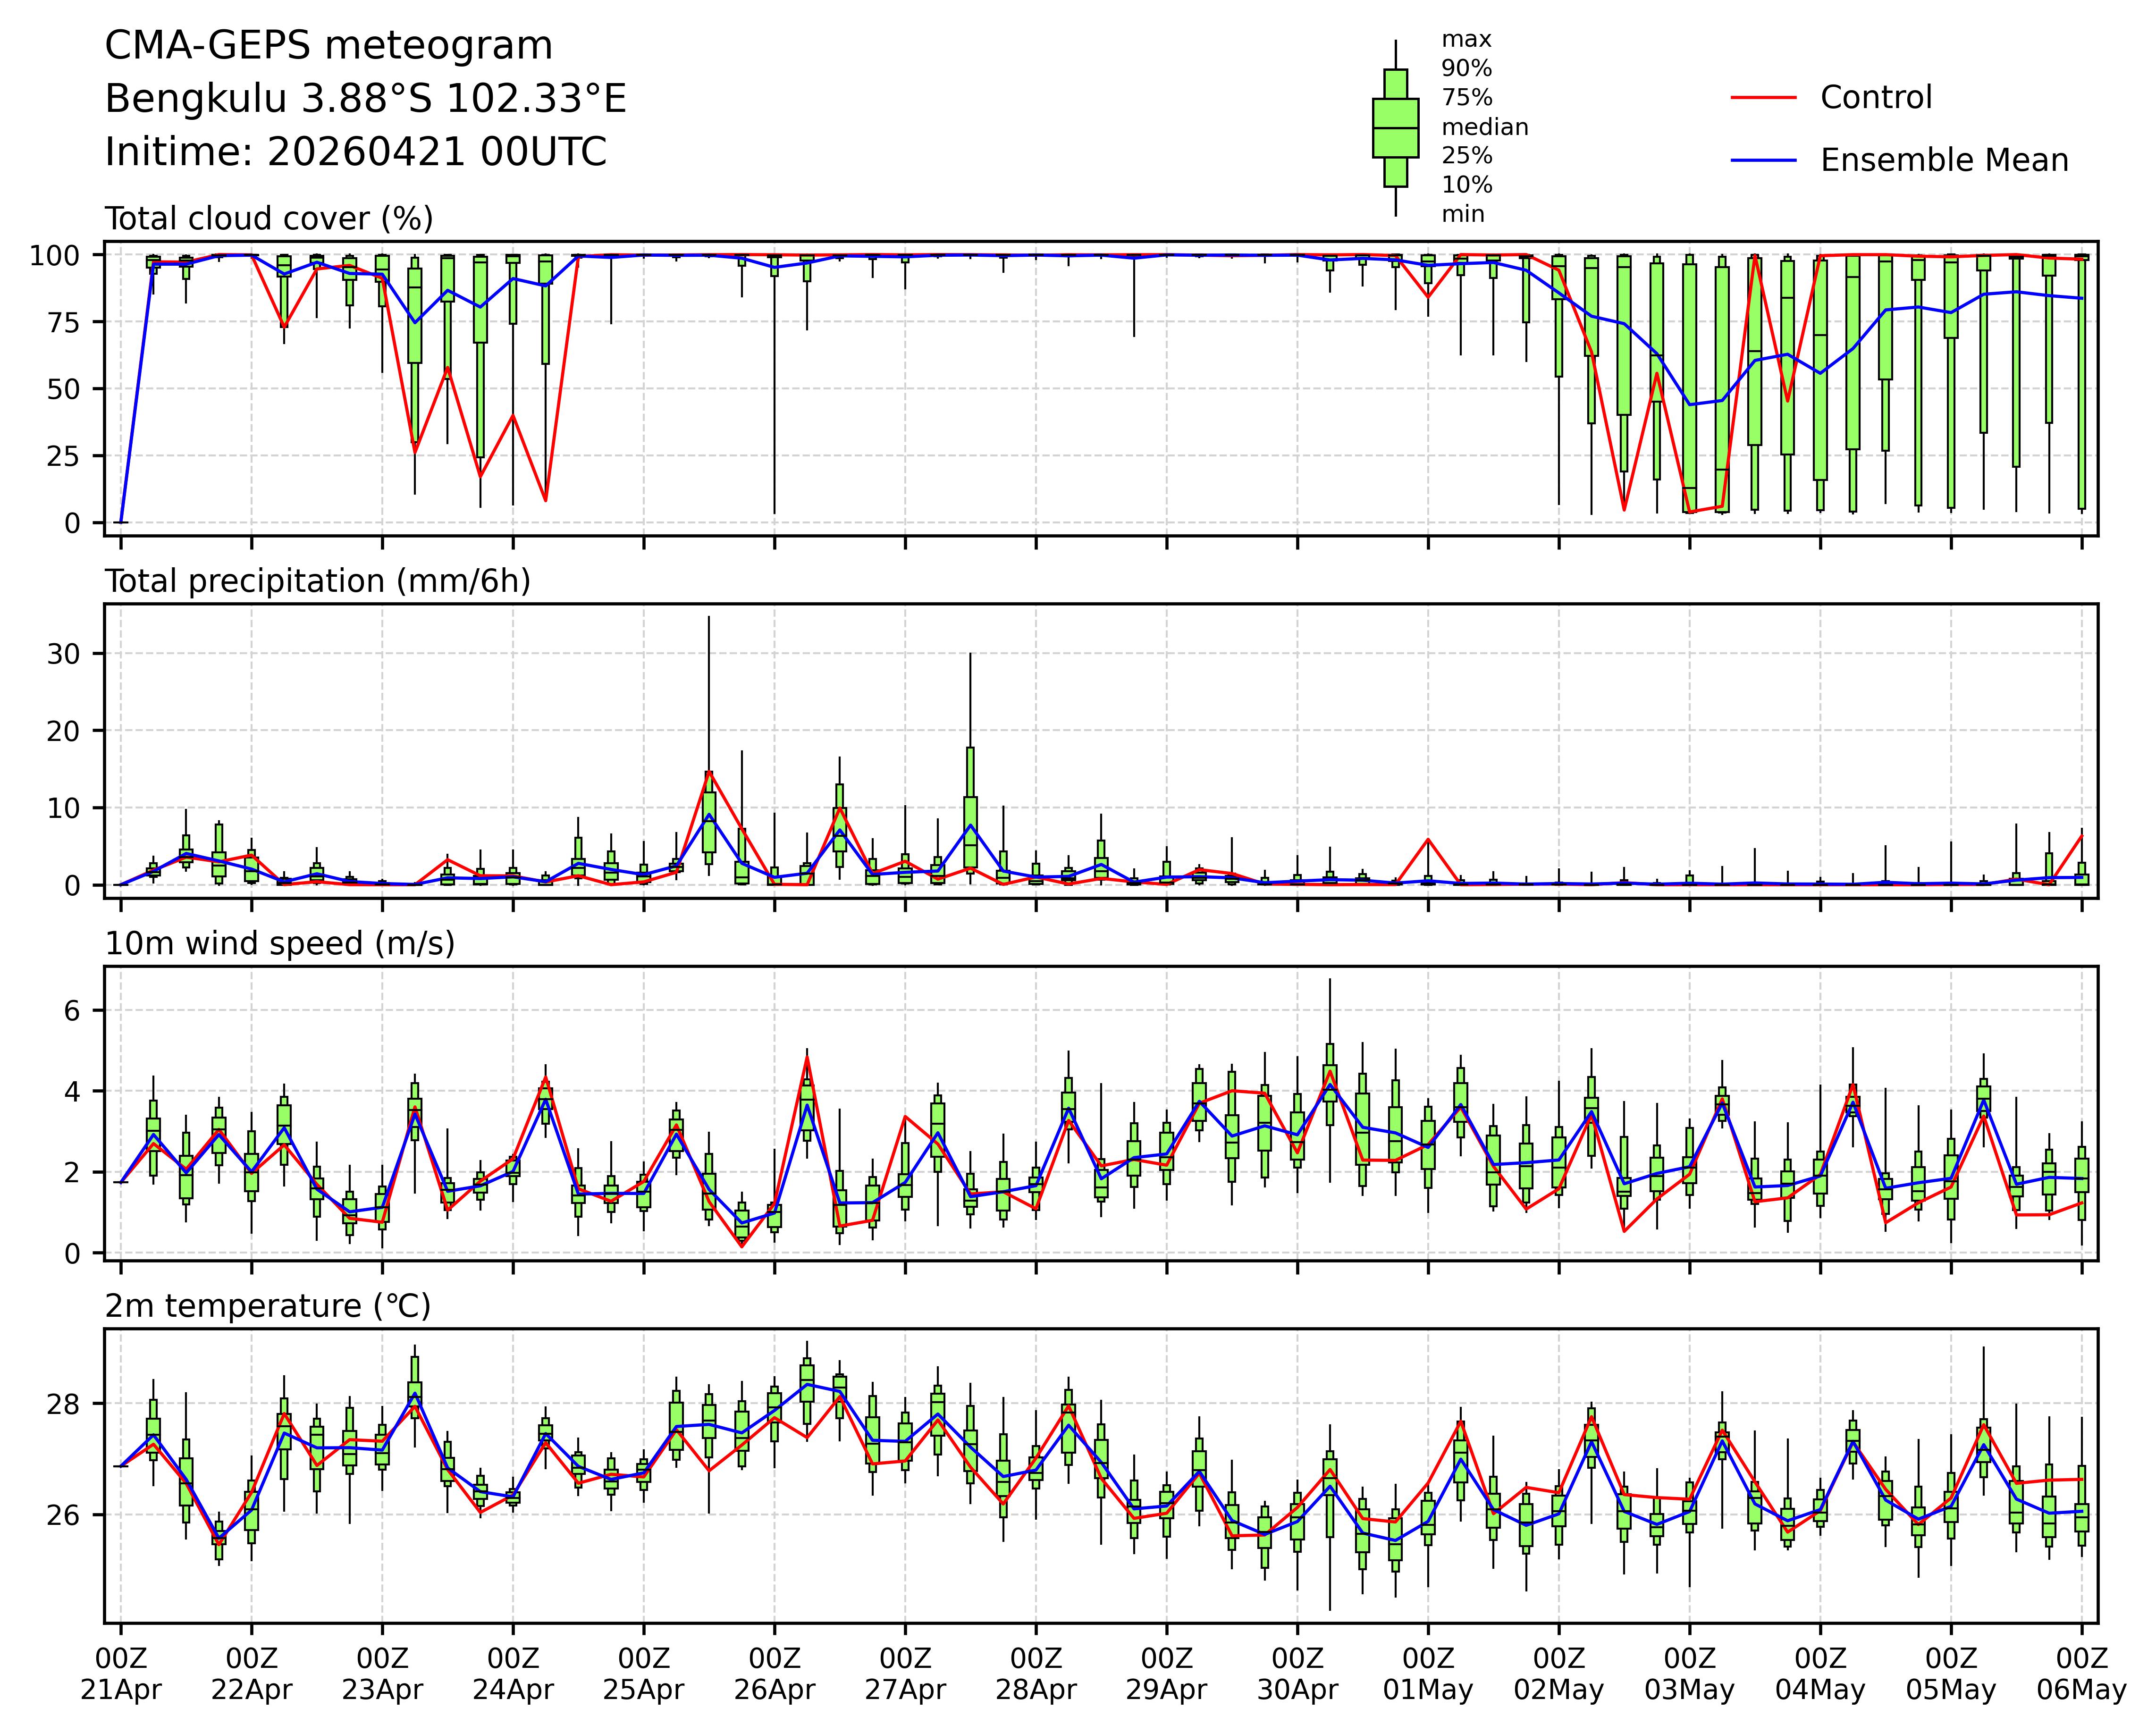Click the 10m wind speed panel title
2156x1733 pixels.
pyautogui.click(x=280, y=943)
